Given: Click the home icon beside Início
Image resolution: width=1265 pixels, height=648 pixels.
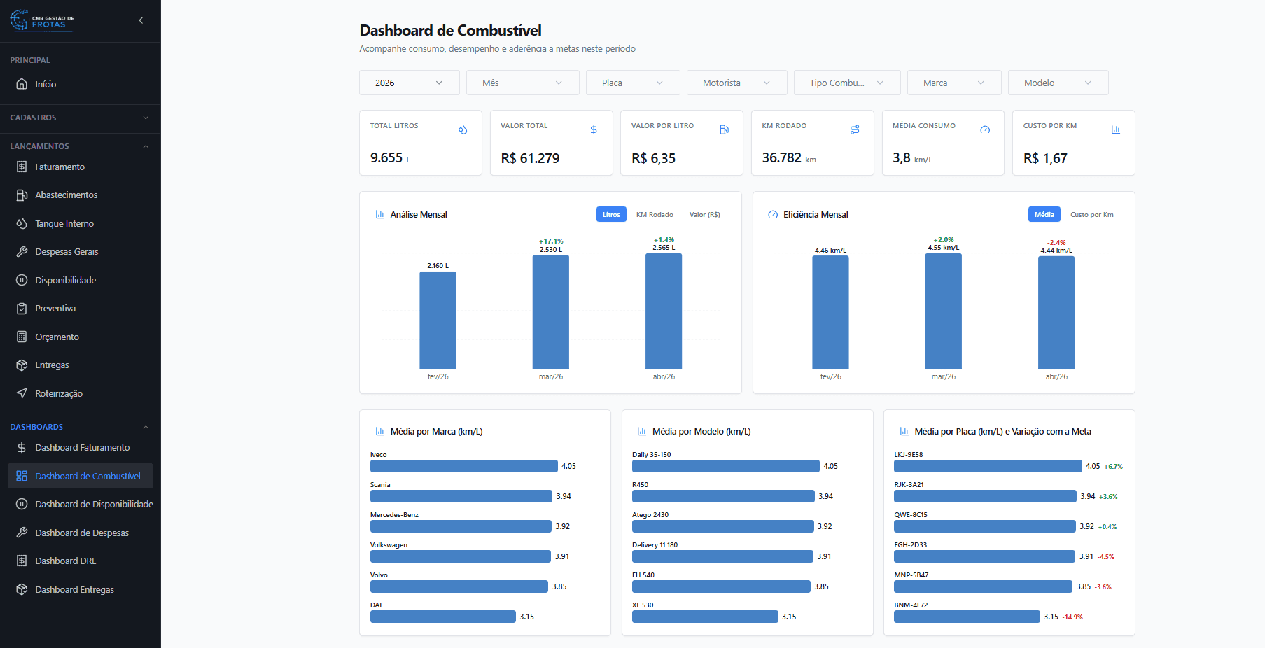Looking at the screenshot, I should 22,84.
